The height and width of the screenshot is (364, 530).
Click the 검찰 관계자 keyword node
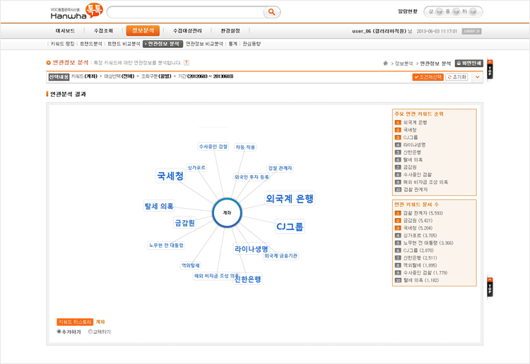point(280,168)
